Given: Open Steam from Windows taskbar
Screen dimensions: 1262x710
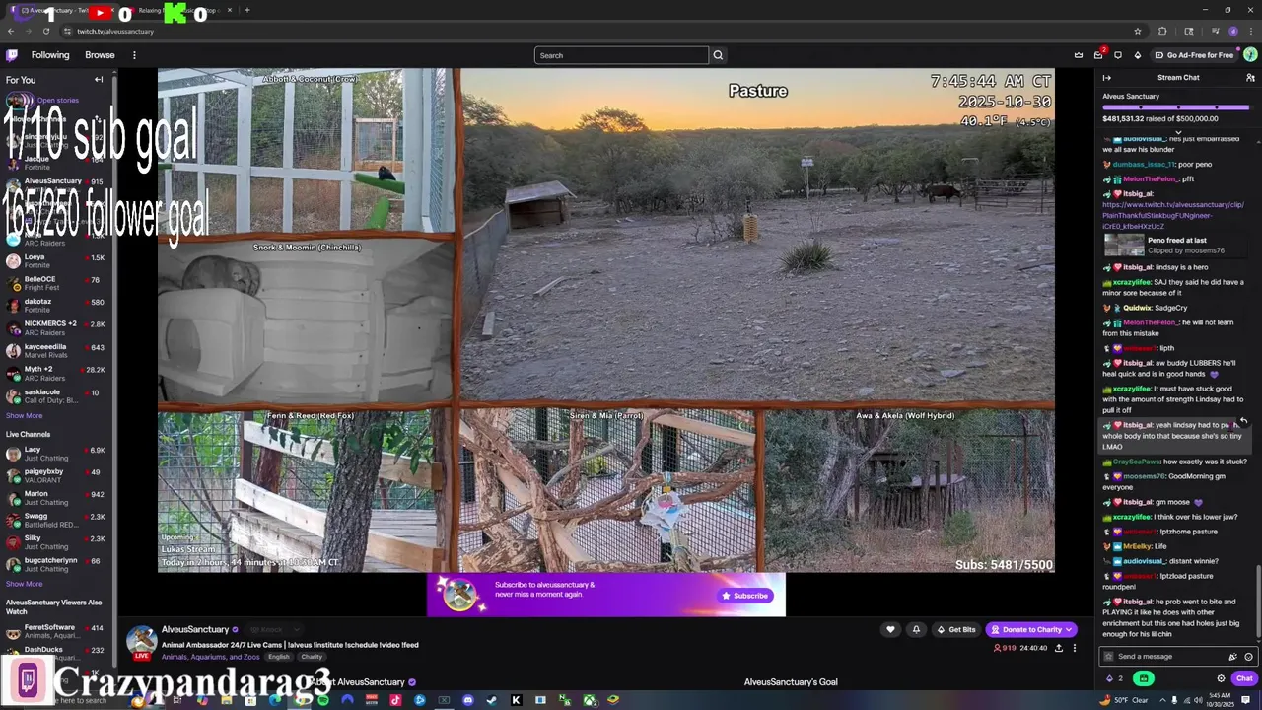Looking at the screenshot, I should [492, 700].
